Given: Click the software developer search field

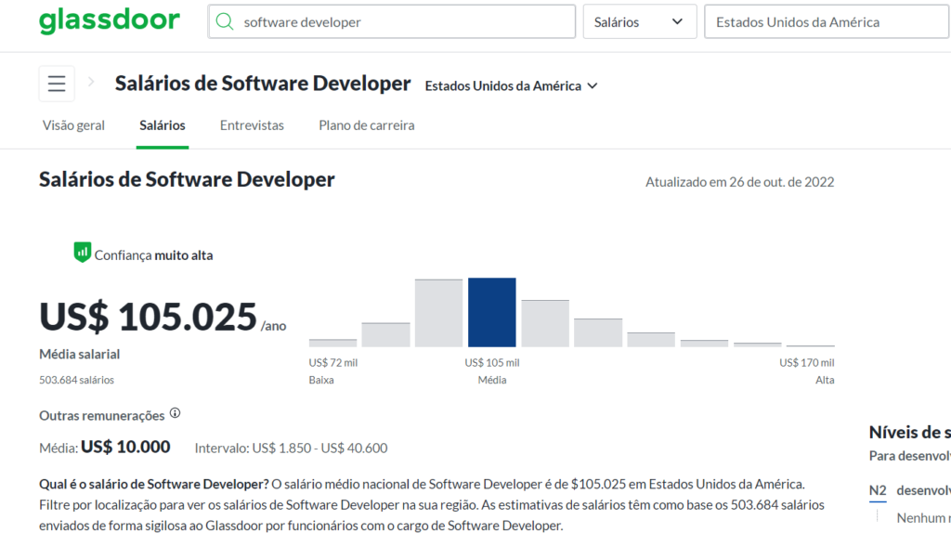Looking at the screenshot, I should point(392,22).
